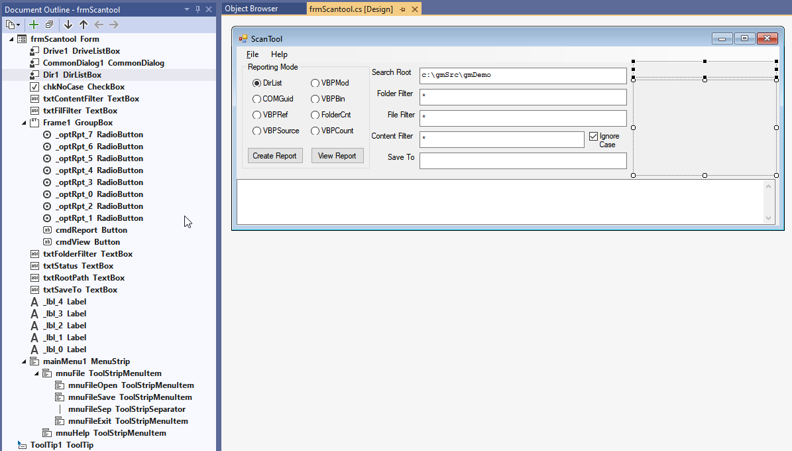This screenshot has width=792, height=451.
Task: Open the File menu in ScanTool form
Action: tap(253, 54)
